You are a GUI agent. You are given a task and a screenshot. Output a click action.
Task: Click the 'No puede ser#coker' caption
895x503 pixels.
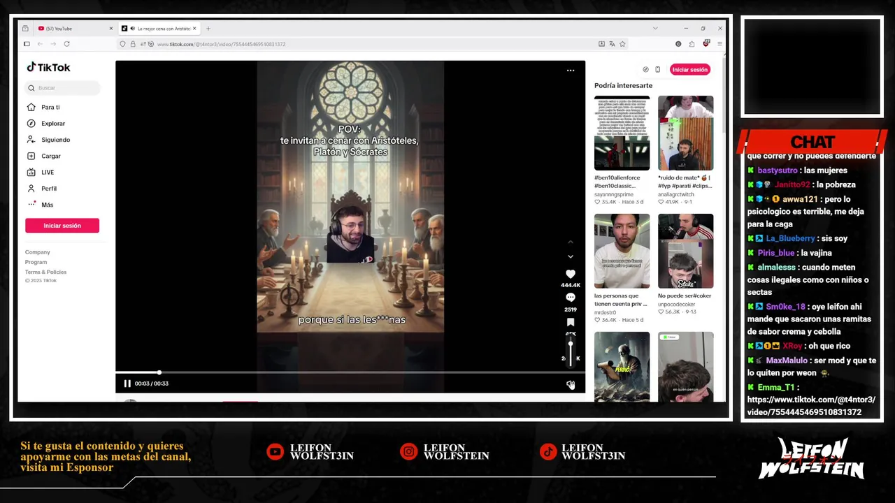[x=685, y=296]
